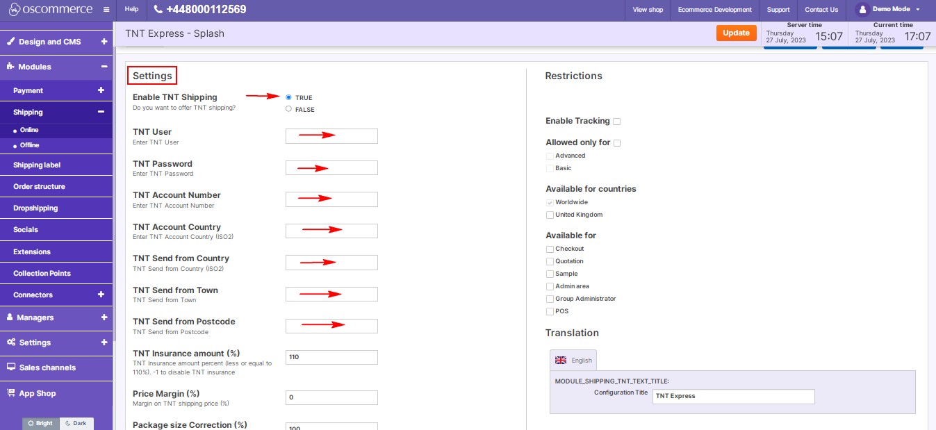Select Offline under Shipping
The height and width of the screenshot is (430, 936).
(x=29, y=145)
